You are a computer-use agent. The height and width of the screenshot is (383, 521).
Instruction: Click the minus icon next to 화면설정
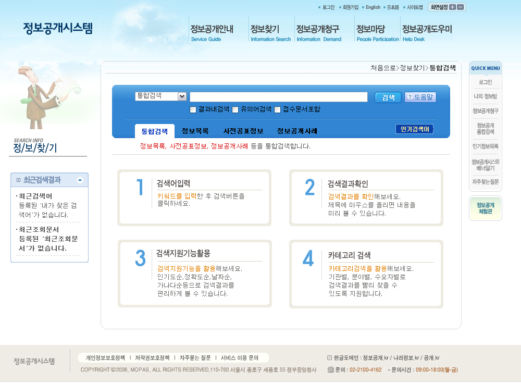coord(460,7)
